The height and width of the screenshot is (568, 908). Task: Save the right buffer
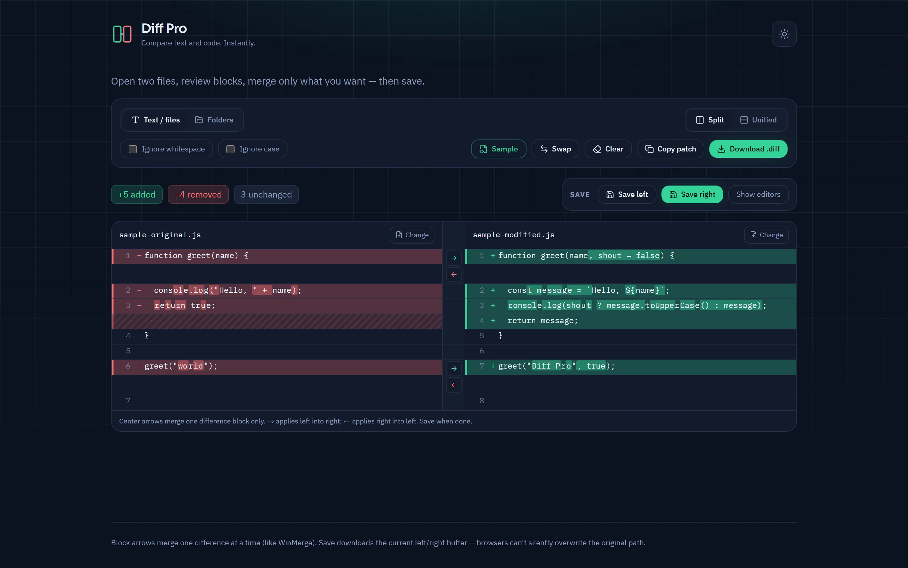pyautogui.click(x=692, y=195)
